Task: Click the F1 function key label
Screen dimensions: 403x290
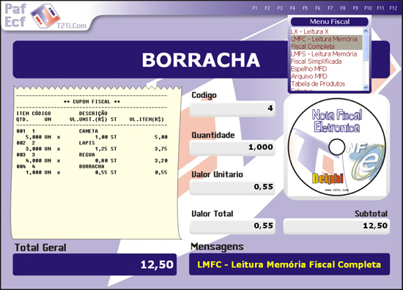Action: pyautogui.click(x=255, y=8)
